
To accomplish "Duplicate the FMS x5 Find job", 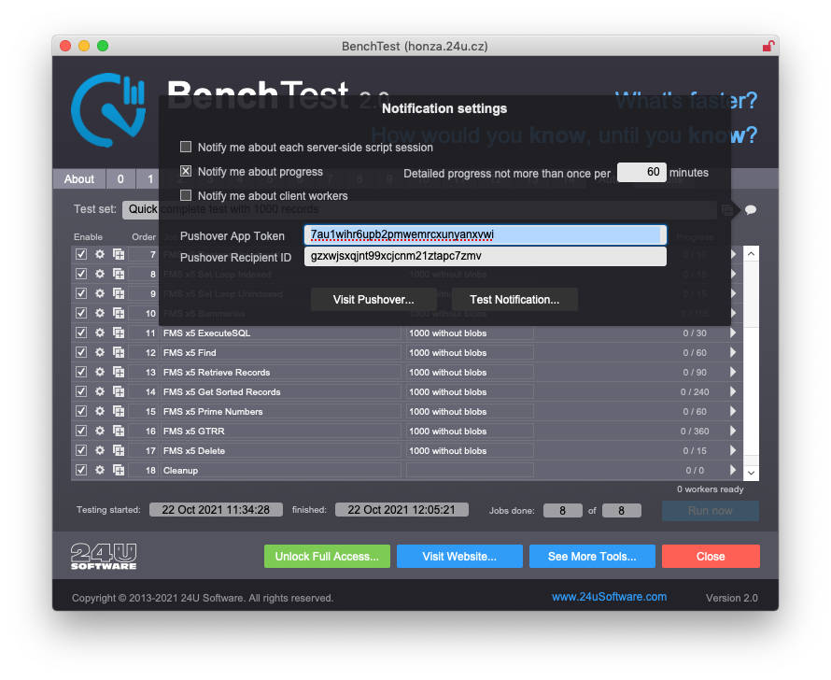I will 119,352.
